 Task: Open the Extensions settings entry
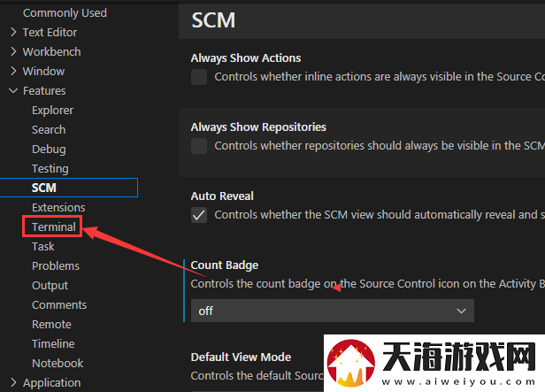[x=58, y=207]
